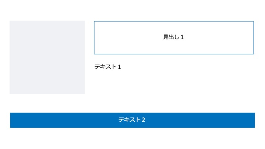265x149 pixels.
Task: Click the heading labeled 見出し1
Action: tap(173, 37)
